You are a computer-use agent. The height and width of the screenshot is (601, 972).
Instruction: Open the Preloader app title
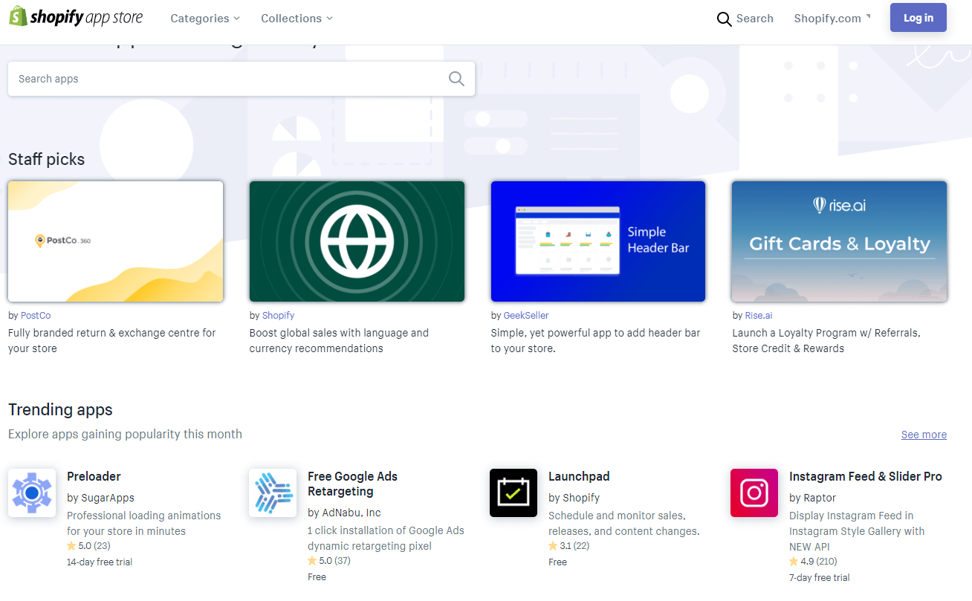[x=94, y=476]
